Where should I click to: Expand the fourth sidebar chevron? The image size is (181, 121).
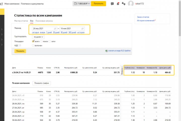click(2, 45)
